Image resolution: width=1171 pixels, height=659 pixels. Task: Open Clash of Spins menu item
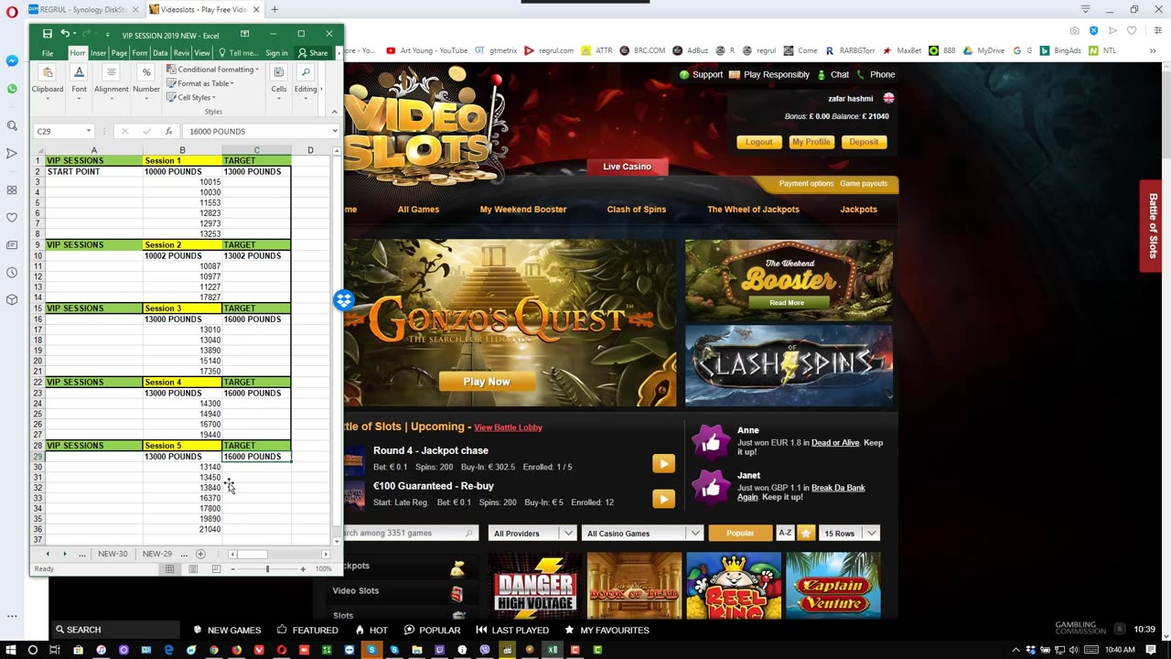pyautogui.click(x=637, y=210)
